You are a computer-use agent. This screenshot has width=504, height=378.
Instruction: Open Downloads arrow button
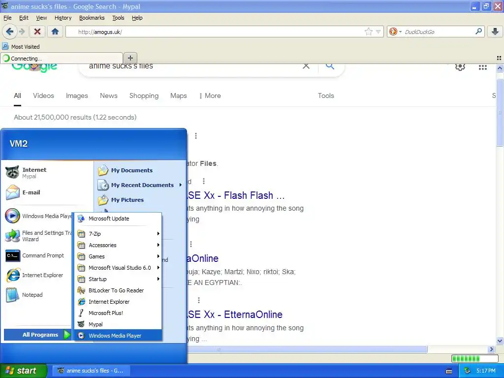[495, 31]
